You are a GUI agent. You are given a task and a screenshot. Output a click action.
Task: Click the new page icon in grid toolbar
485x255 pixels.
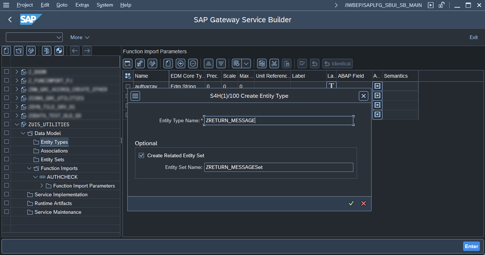tap(168, 63)
